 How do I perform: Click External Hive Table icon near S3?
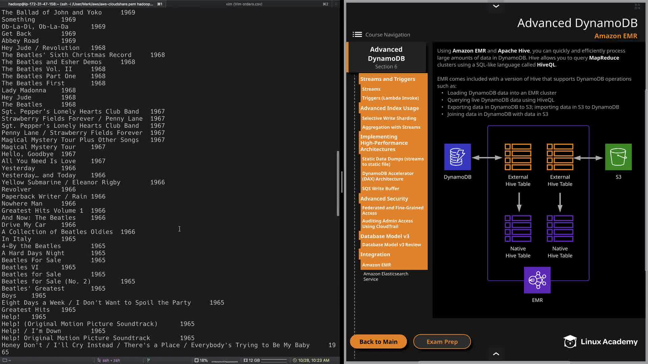(x=560, y=157)
